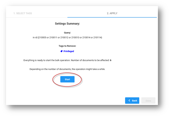
Task: Open the Privileged tag link text
Action: tap(69, 51)
